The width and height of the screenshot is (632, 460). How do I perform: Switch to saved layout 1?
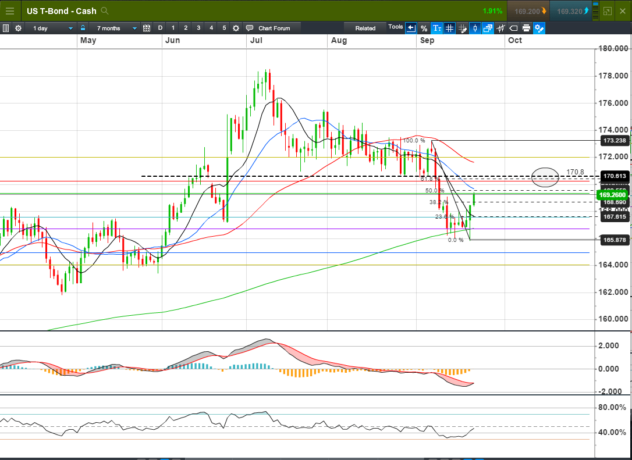[173, 28]
